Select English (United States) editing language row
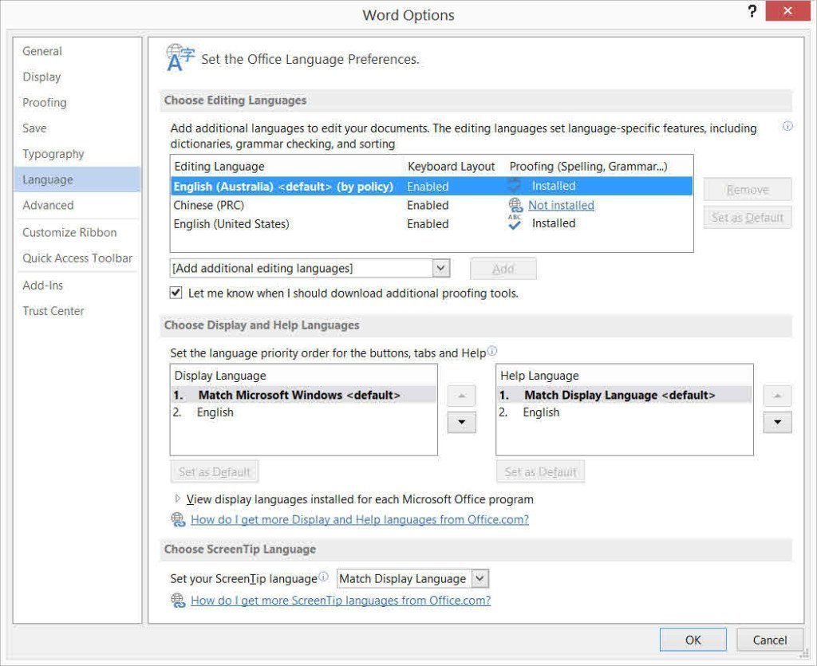817x666 pixels. [x=432, y=223]
